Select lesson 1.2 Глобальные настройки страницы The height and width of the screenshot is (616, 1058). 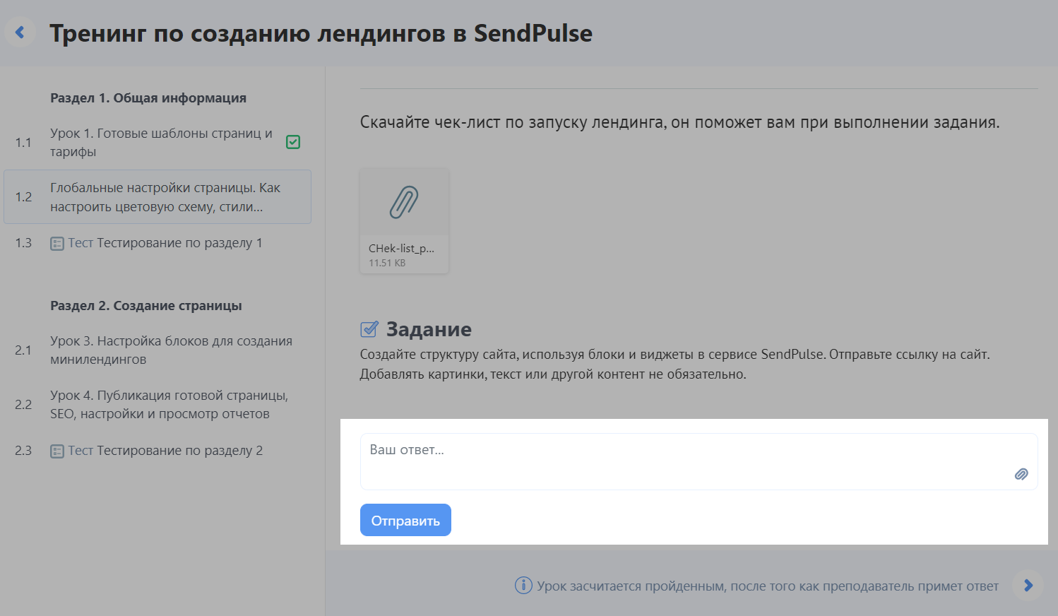(x=157, y=197)
